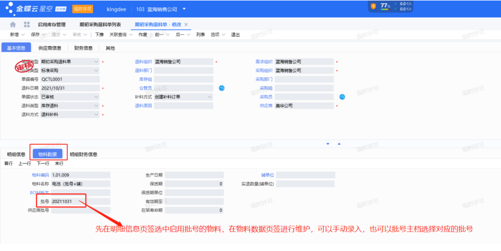
Task: Click the blue icon beside 仓管员 field
Action: tap(221, 88)
